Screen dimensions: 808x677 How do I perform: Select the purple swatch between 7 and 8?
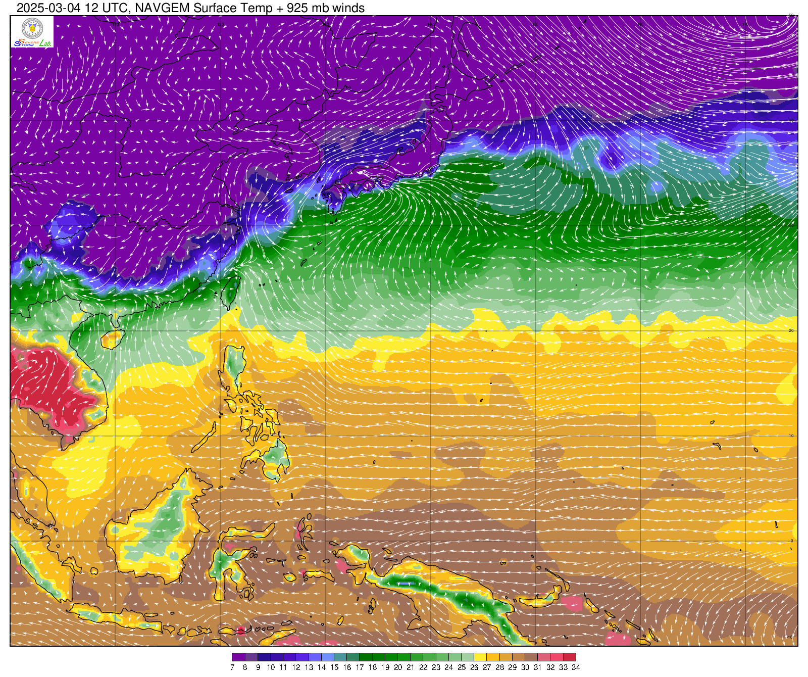tap(238, 657)
